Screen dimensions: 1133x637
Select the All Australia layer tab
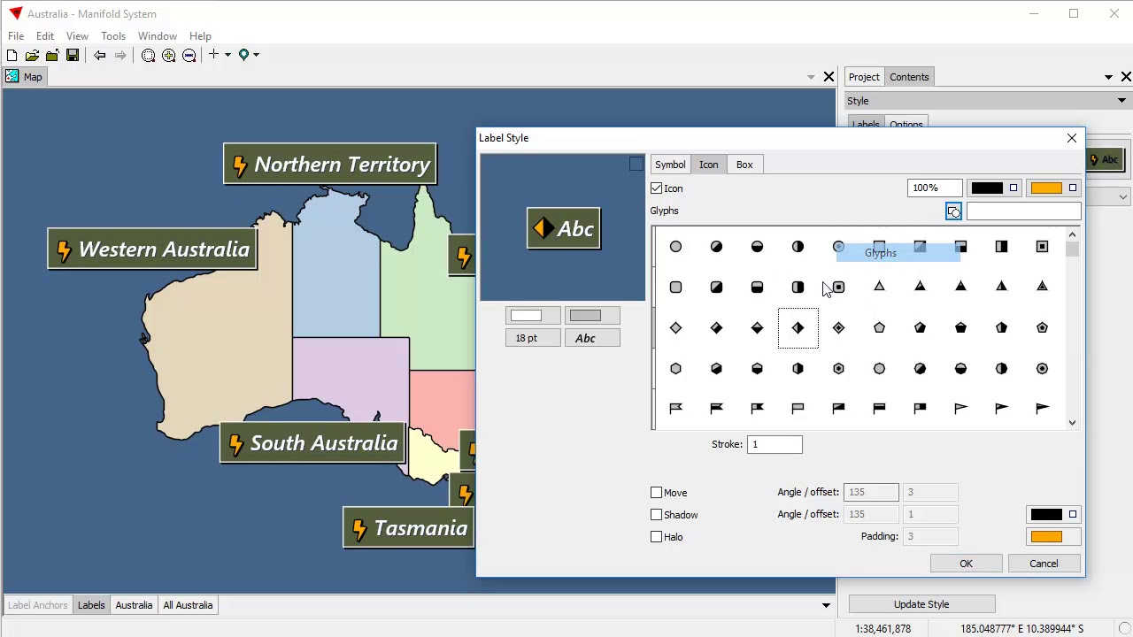(188, 605)
